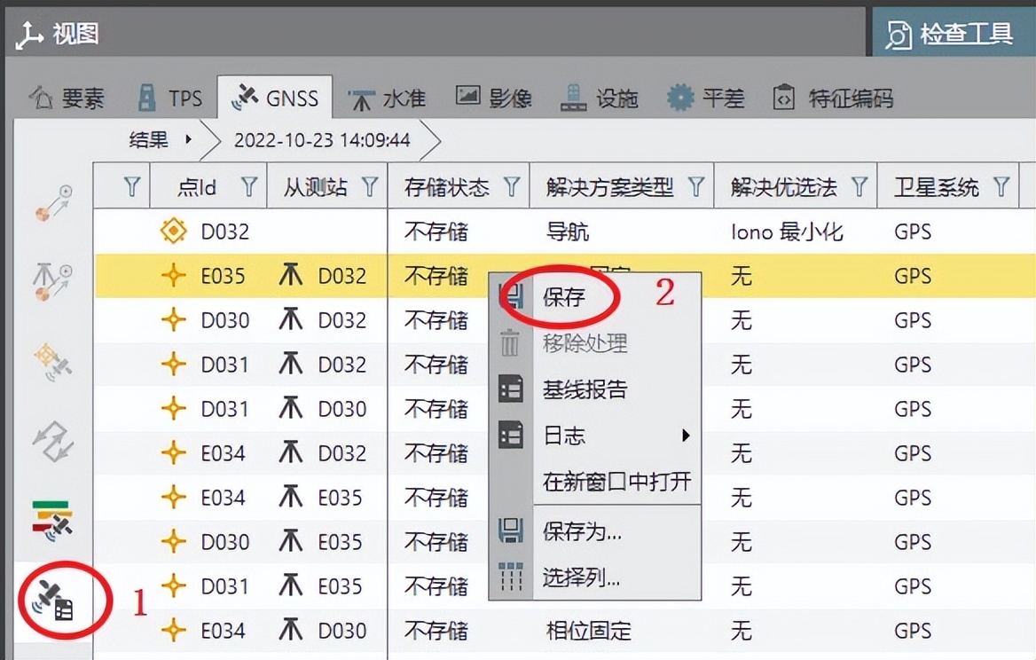Click the Iono 最小化 cell
Image resolution: width=1036 pixels, height=660 pixels.
click(786, 232)
